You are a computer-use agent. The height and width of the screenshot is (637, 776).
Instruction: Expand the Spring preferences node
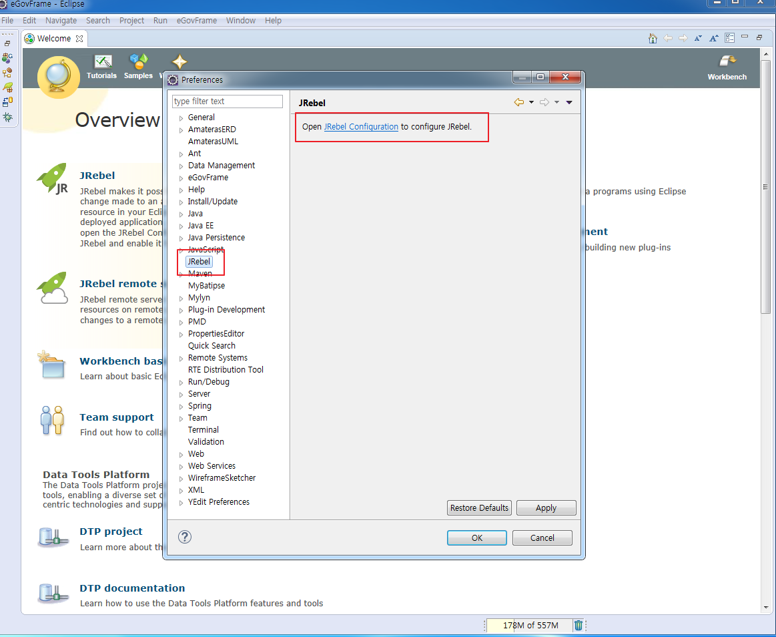[181, 406]
